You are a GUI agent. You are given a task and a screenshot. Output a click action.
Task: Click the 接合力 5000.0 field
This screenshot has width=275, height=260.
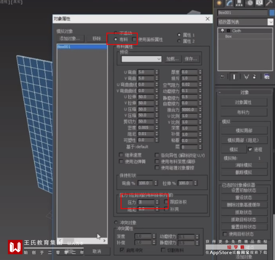189,110
